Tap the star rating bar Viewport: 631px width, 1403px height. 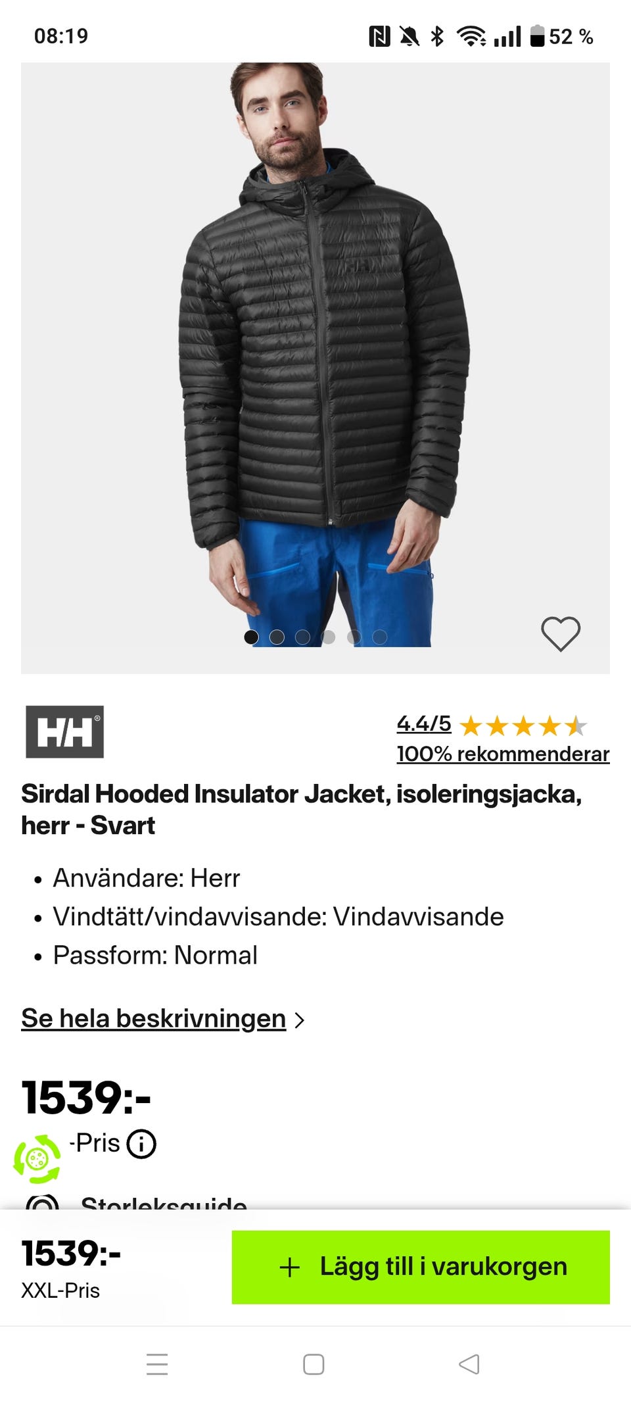[x=523, y=726]
